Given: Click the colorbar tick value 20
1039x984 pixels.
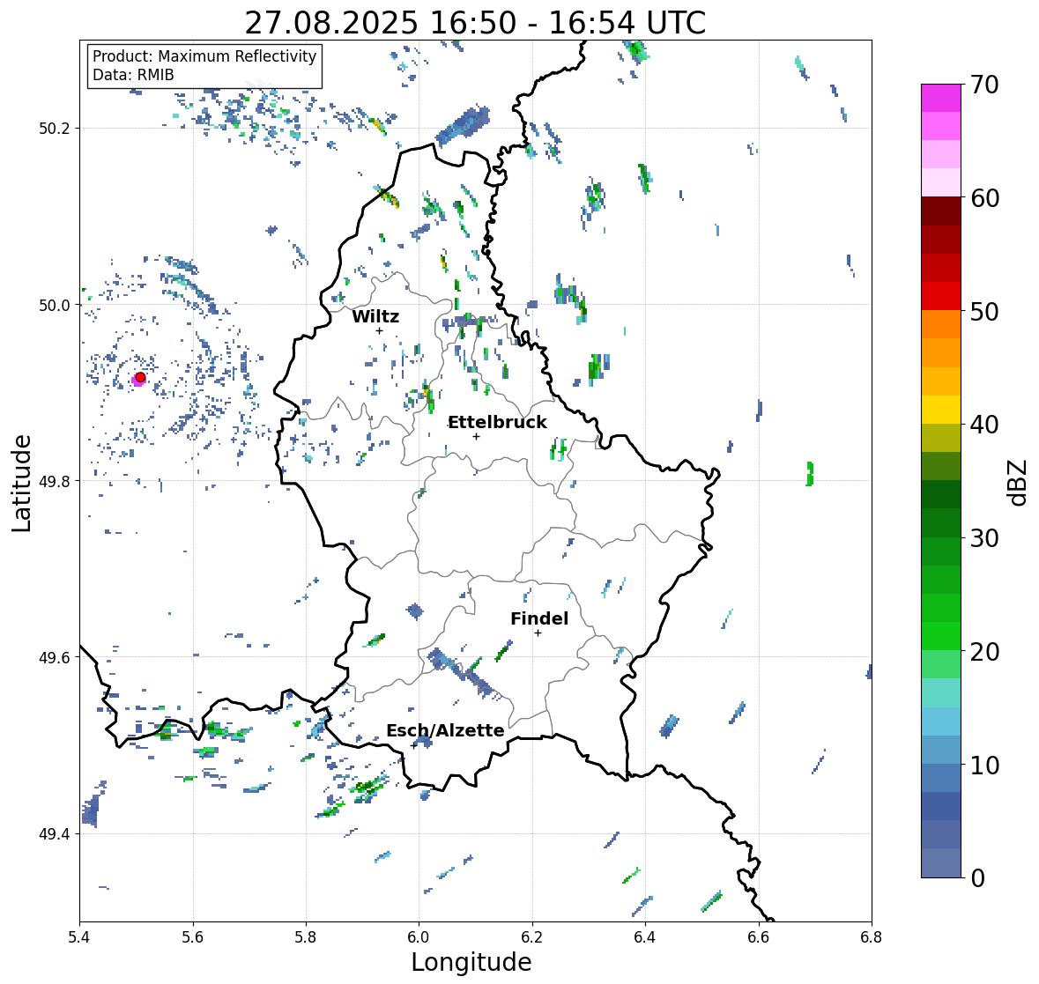Looking at the screenshot, I should tap(984, 652).
